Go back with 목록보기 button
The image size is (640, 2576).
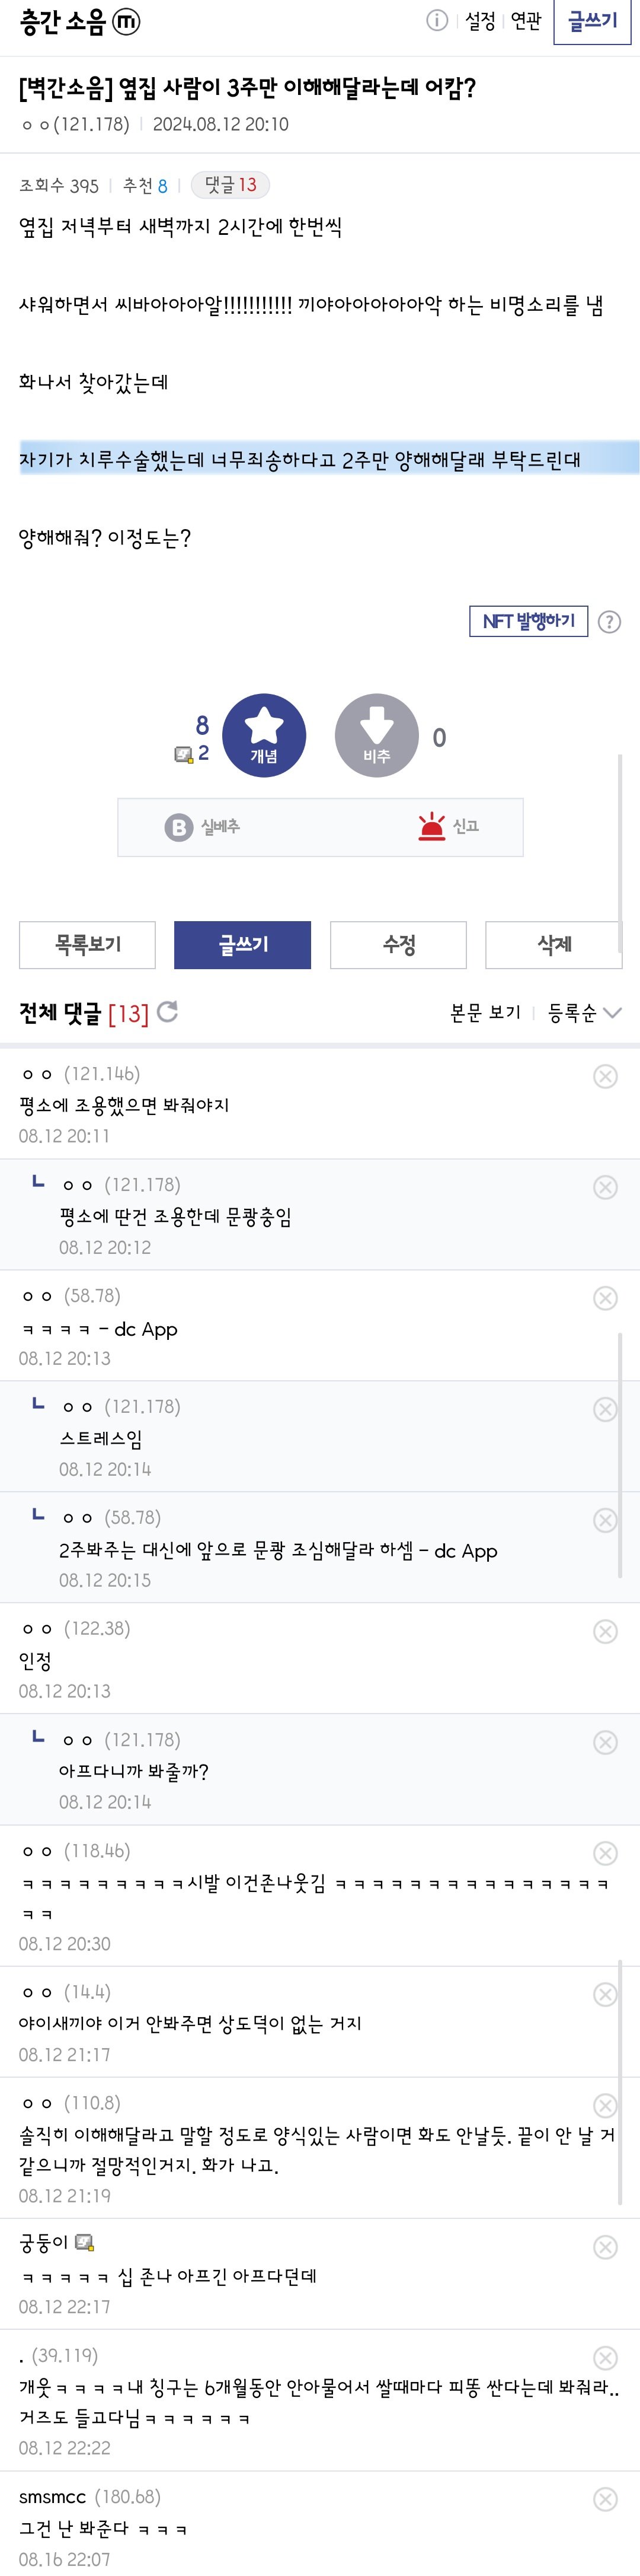(x=88, y=944)
